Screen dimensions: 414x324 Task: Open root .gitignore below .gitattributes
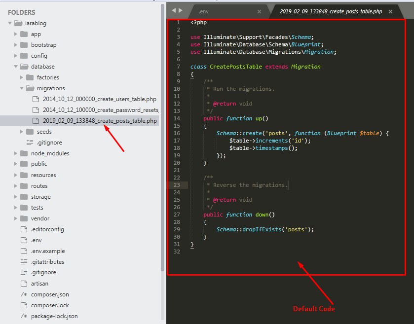pos(43,272)
